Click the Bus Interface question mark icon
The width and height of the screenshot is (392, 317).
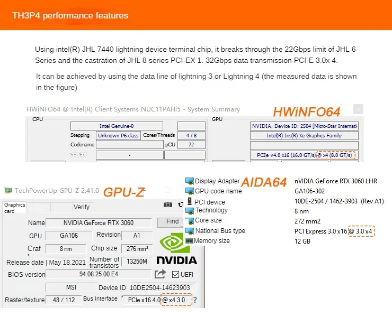(x=195, y=300)
